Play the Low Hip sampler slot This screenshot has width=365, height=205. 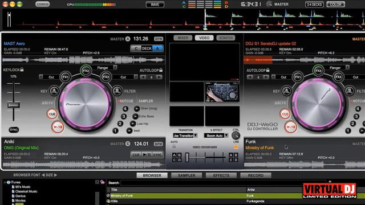coord(133,124)
